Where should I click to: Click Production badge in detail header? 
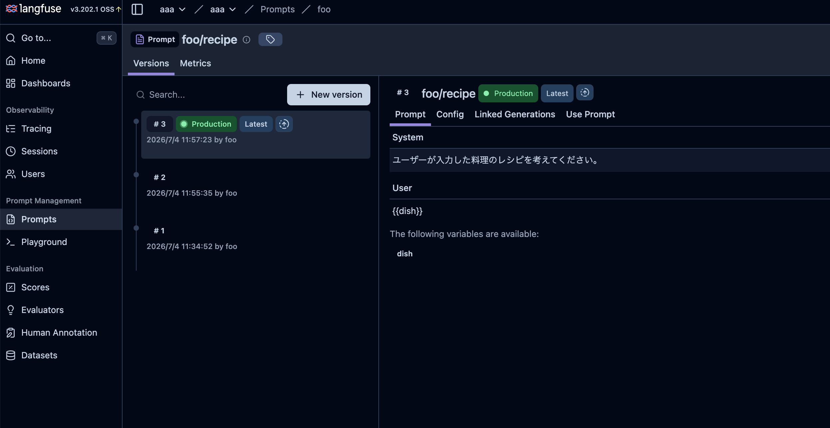coord(508,93)
